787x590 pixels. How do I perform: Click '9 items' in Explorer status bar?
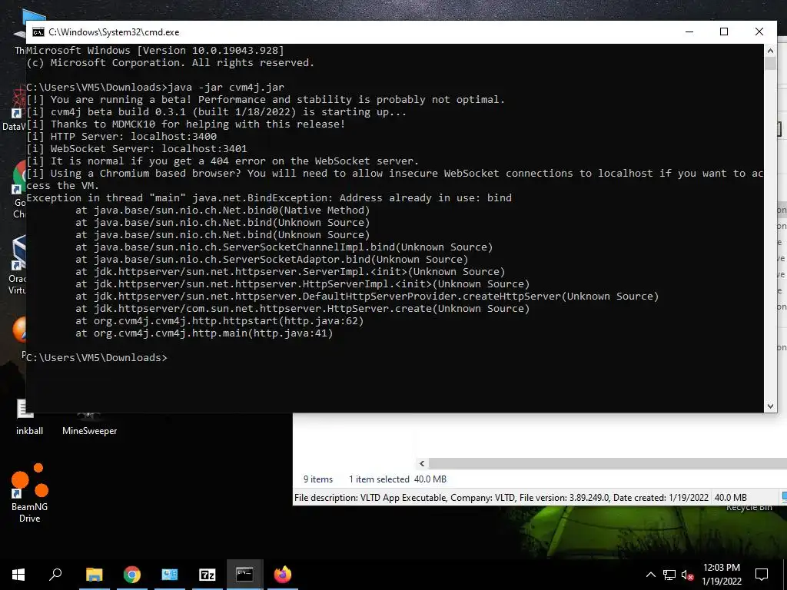317,479
